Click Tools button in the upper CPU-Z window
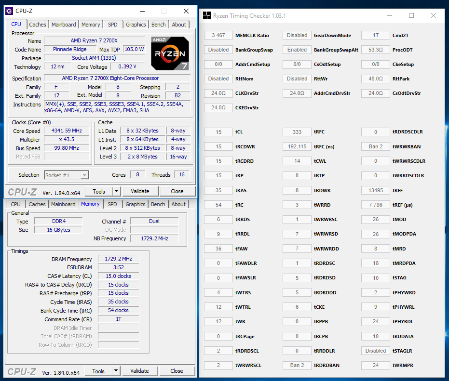Viewport: 449px width, 381px height. click(99, 191)
